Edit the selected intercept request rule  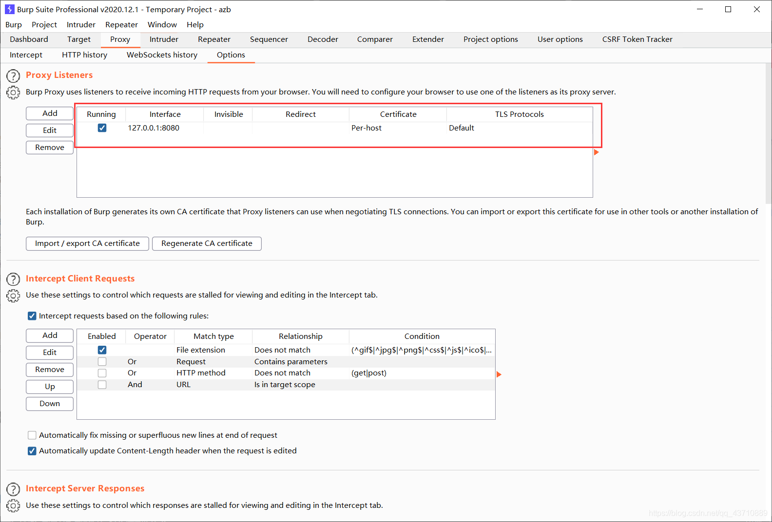pyautogui.click(x=50, y=353)
